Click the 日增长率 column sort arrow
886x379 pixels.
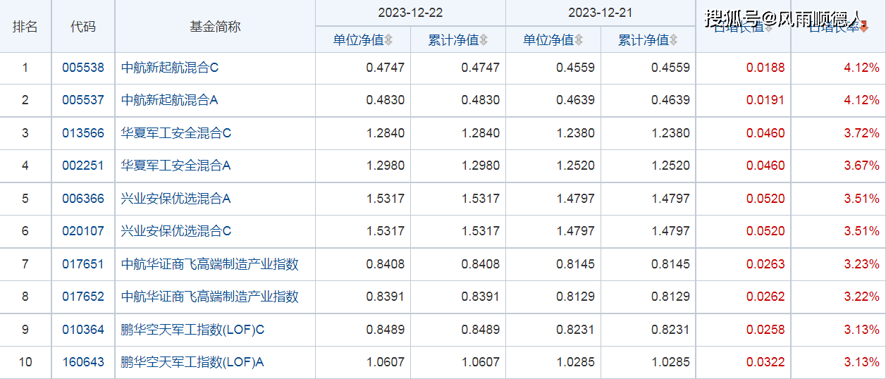[x=864, y=27]
